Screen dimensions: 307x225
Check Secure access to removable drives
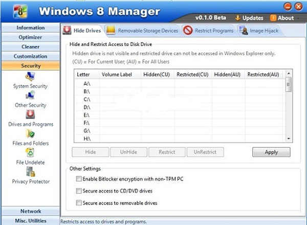(79, 203)
